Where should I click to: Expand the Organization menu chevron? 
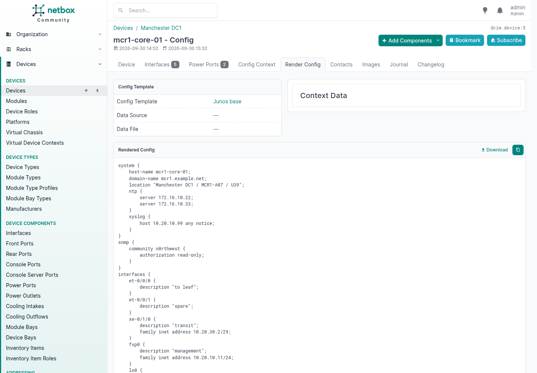[100, 34]
